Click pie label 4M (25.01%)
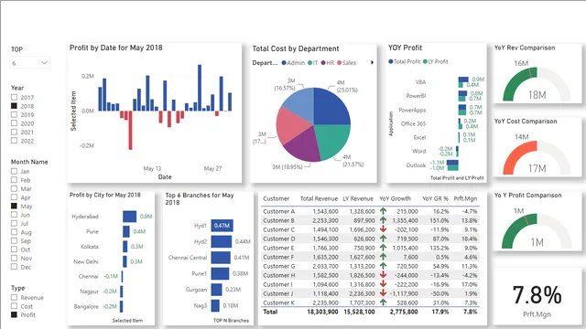This screenshot has width=586, height=329. (347, 86)
